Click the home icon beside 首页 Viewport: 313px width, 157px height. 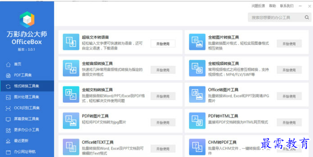8,64
